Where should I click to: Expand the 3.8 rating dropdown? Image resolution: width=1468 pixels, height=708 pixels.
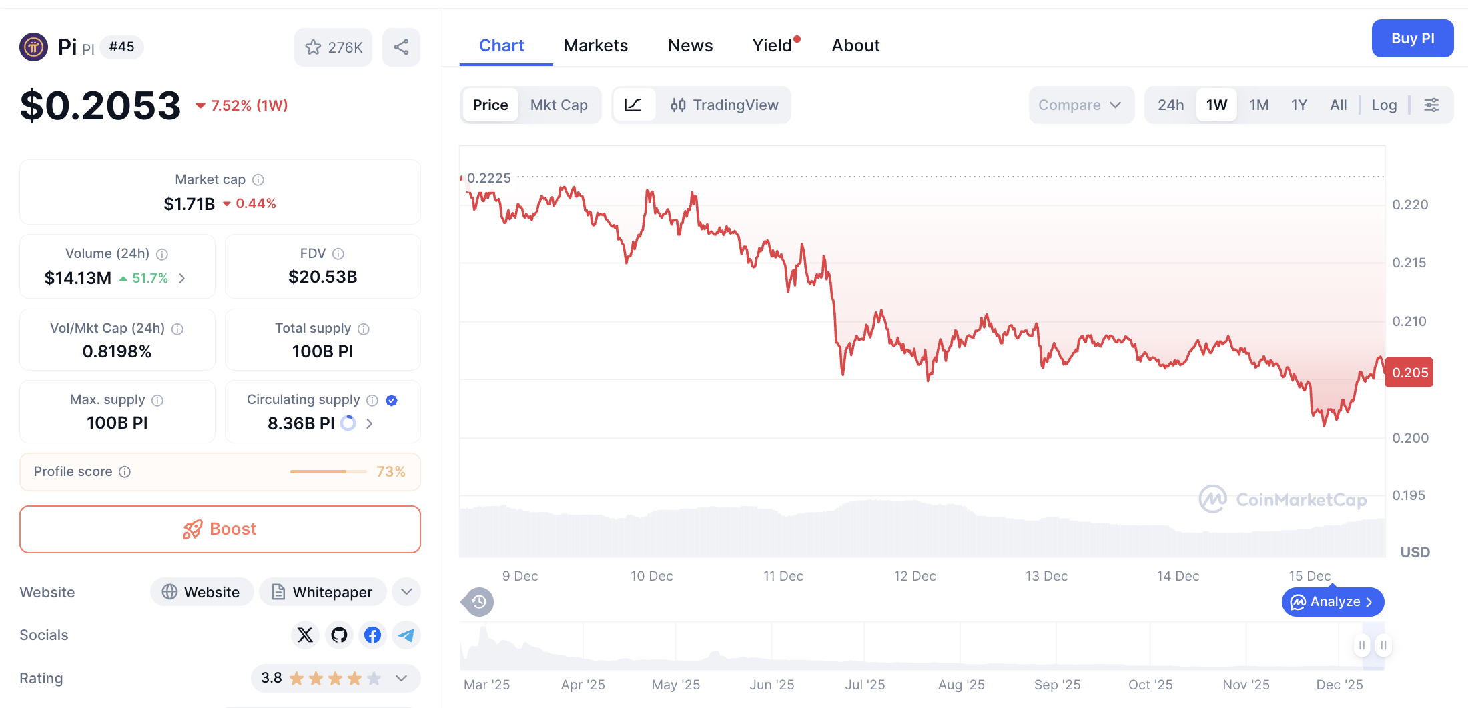click(402, 678)
